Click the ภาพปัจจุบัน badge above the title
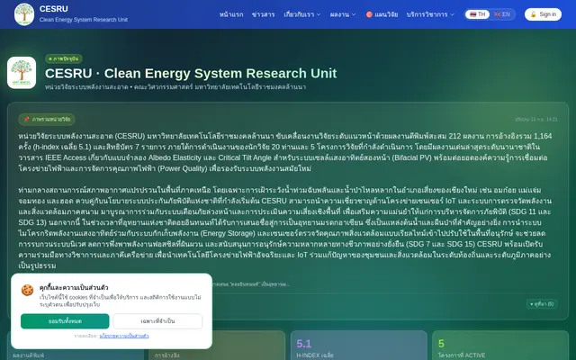This screenshot has width=576, height=360. 64,58
